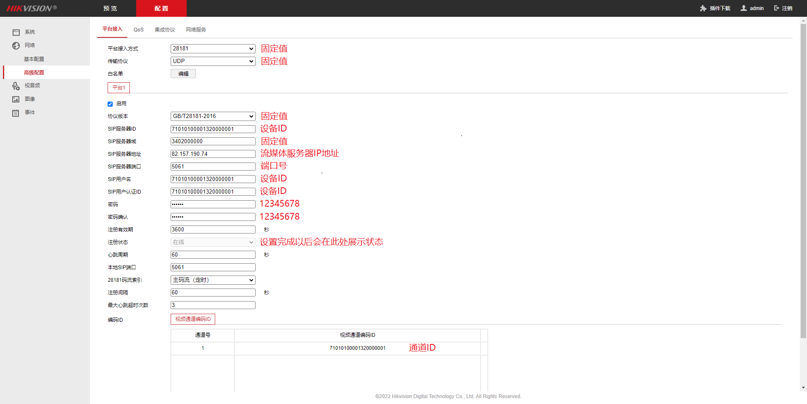Screen dimensions: 807x404
Task: Open the Video/Audio (视音频) sidebar icon
Action: coord(16,86)
